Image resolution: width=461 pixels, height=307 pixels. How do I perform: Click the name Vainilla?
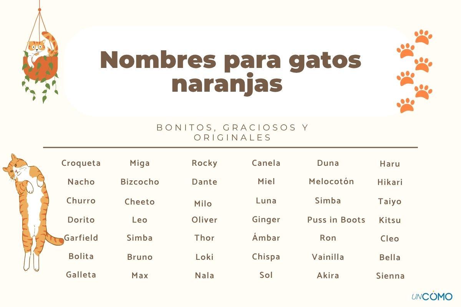328,257
